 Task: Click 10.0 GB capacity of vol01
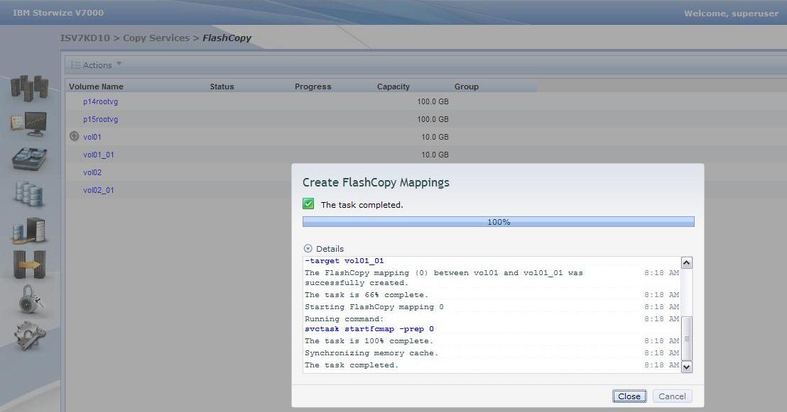[x=435, y=137]
